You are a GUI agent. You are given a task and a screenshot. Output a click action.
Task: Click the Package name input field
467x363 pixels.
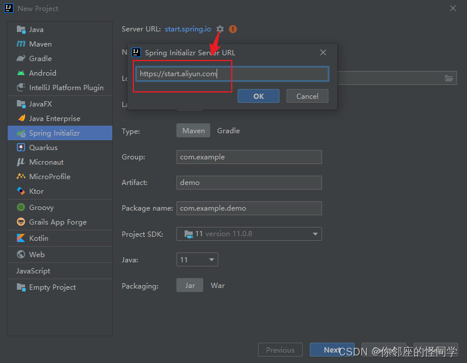[249, 208]
